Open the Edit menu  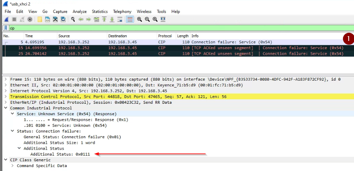click(x=19, y=11)
